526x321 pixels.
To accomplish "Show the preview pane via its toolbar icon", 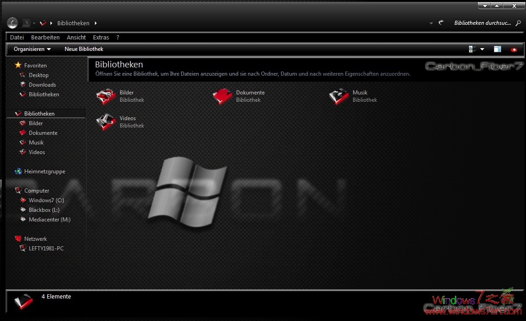I will tap(497, 49).
